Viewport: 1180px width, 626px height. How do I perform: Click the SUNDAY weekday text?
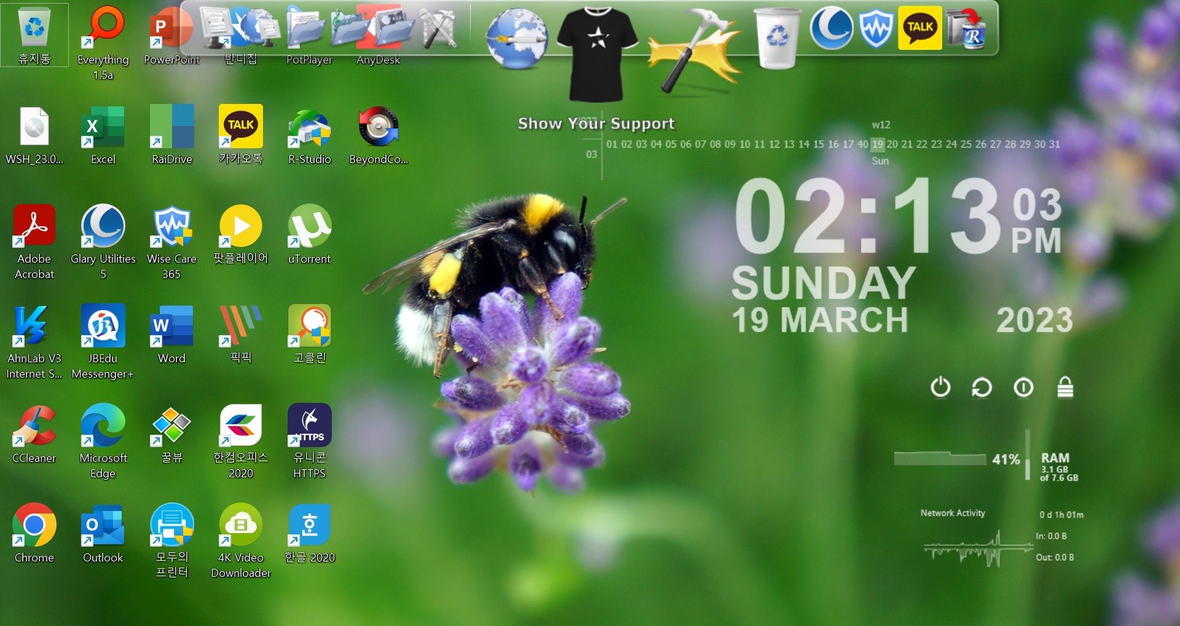(x=824, y=283)
